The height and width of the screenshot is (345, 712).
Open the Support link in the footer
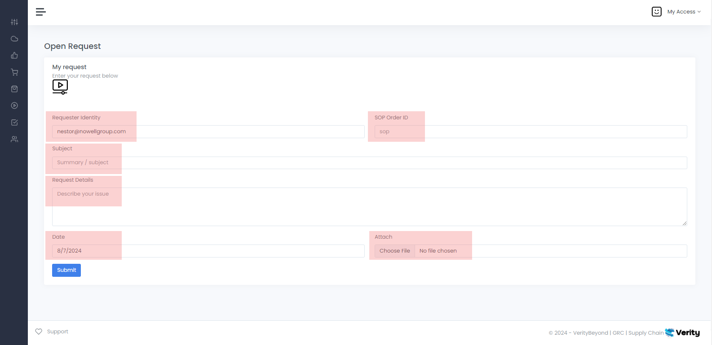[57, 332]
